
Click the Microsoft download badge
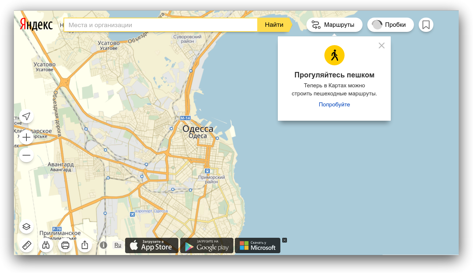point(258,245)
